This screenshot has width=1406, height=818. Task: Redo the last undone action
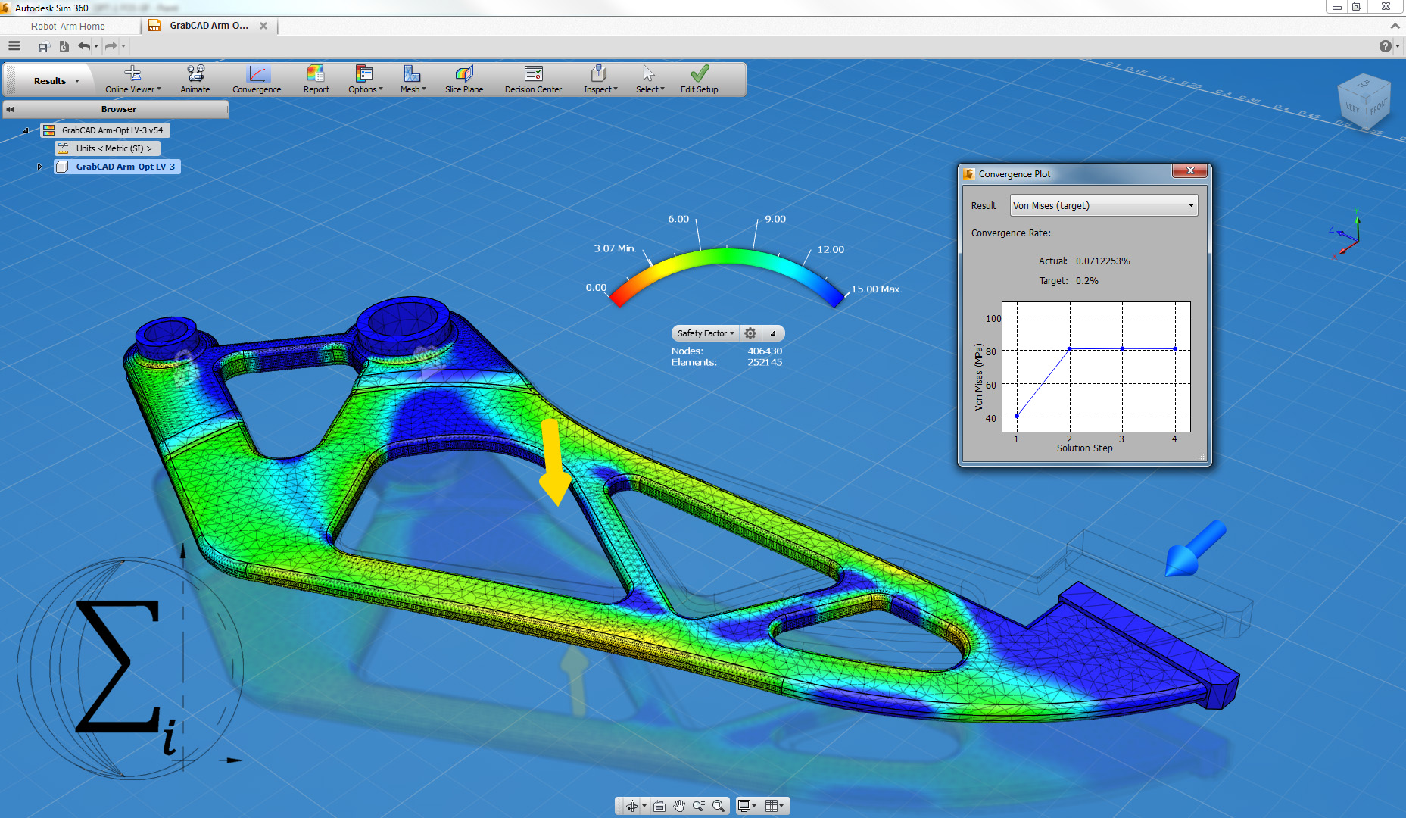click(111, 47)
